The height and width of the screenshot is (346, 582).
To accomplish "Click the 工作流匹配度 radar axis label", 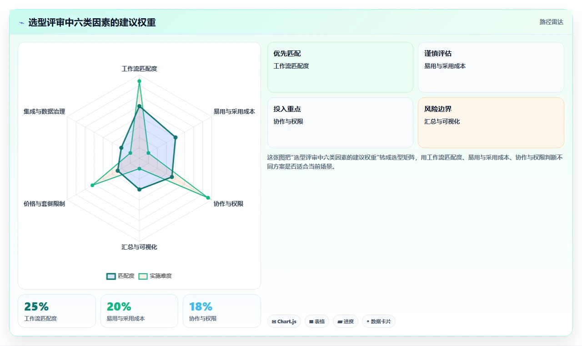I will click(x=139, y=69).
